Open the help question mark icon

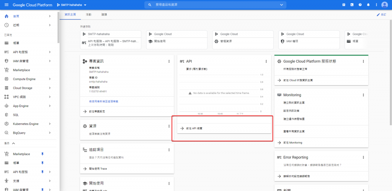[360, 5]
